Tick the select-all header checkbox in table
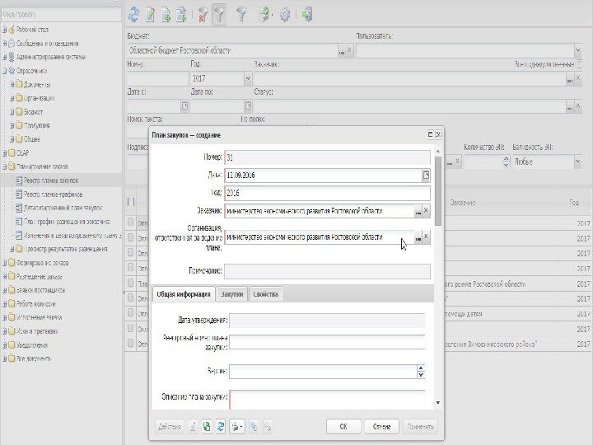The width and height of the screenshot is (593, 445). [131, 202]
